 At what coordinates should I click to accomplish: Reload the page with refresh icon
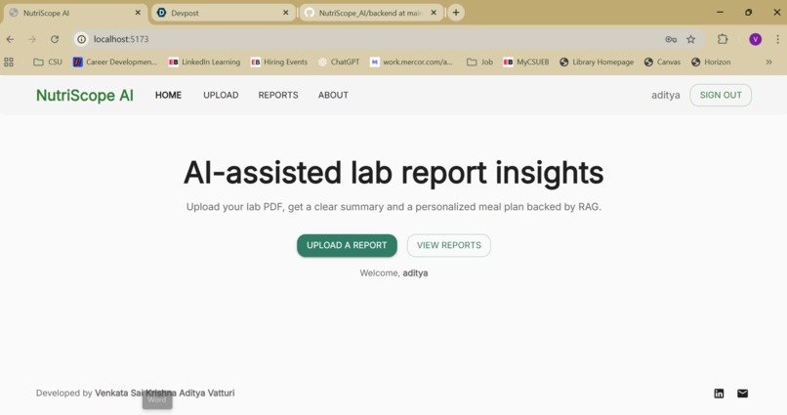[x=55, y=39]
